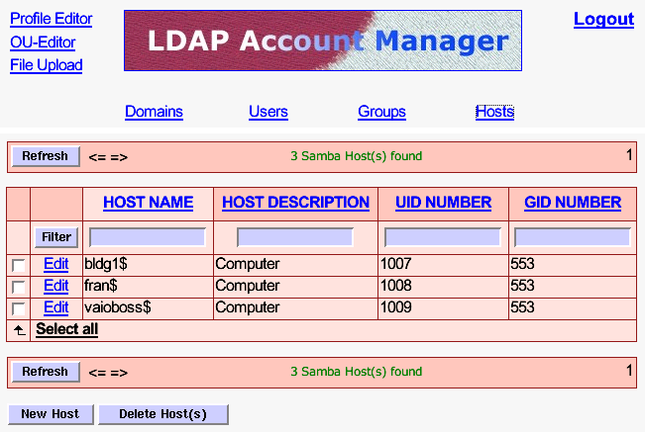This screenshot has height=432, width=645.
Task: Click Select all link below the table
Action: (x=66, y=329)
